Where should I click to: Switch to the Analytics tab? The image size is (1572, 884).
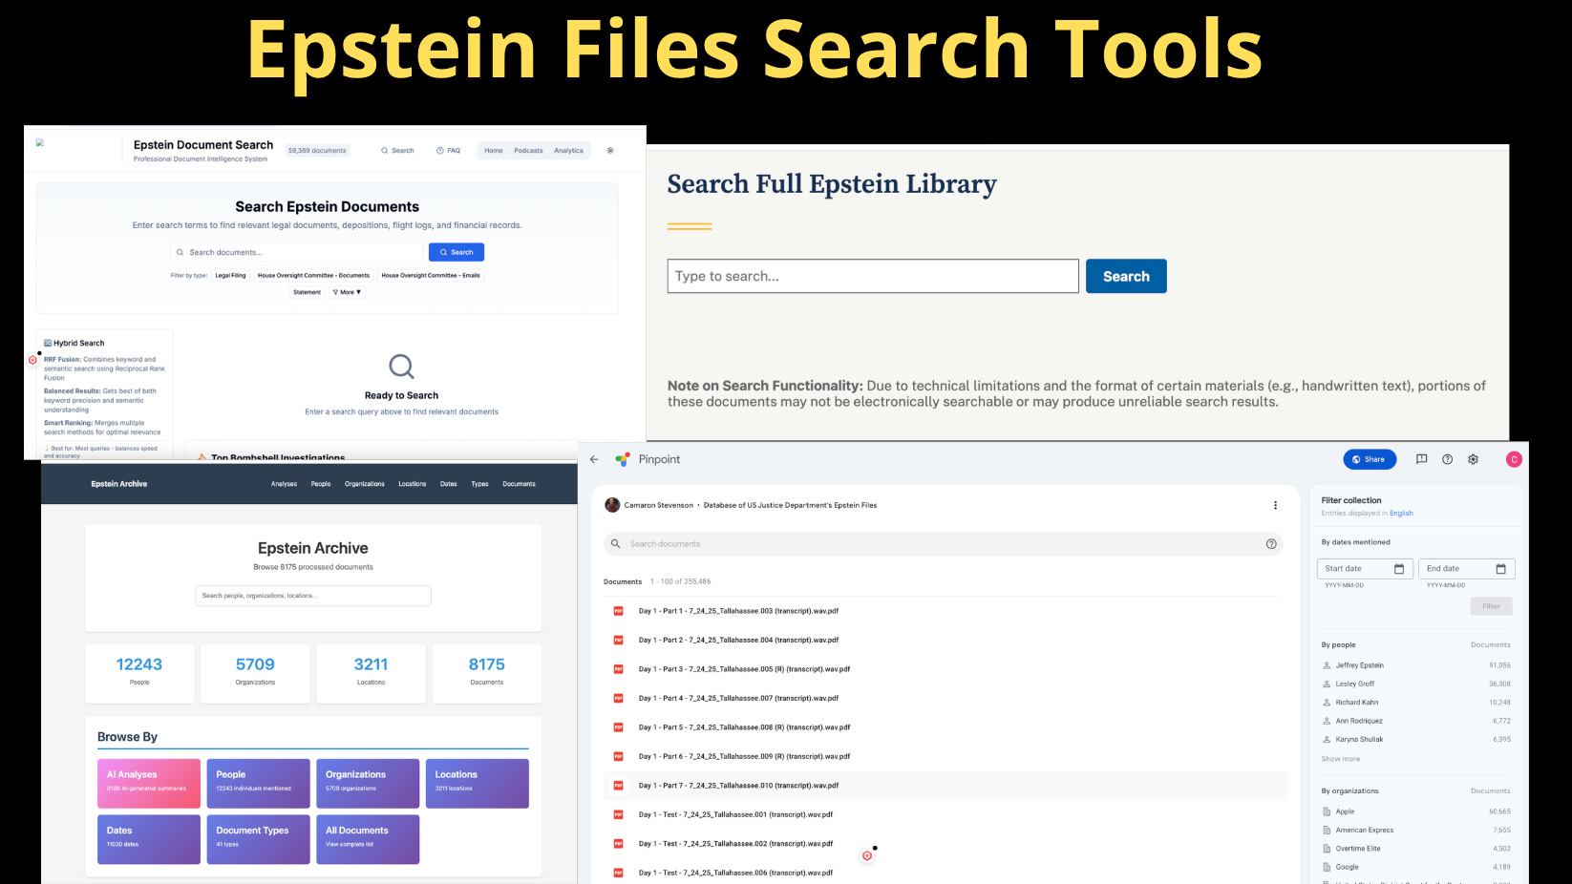coord(568,151)
